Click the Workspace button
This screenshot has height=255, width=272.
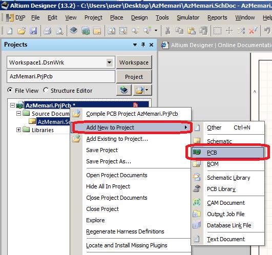point(134,62)
